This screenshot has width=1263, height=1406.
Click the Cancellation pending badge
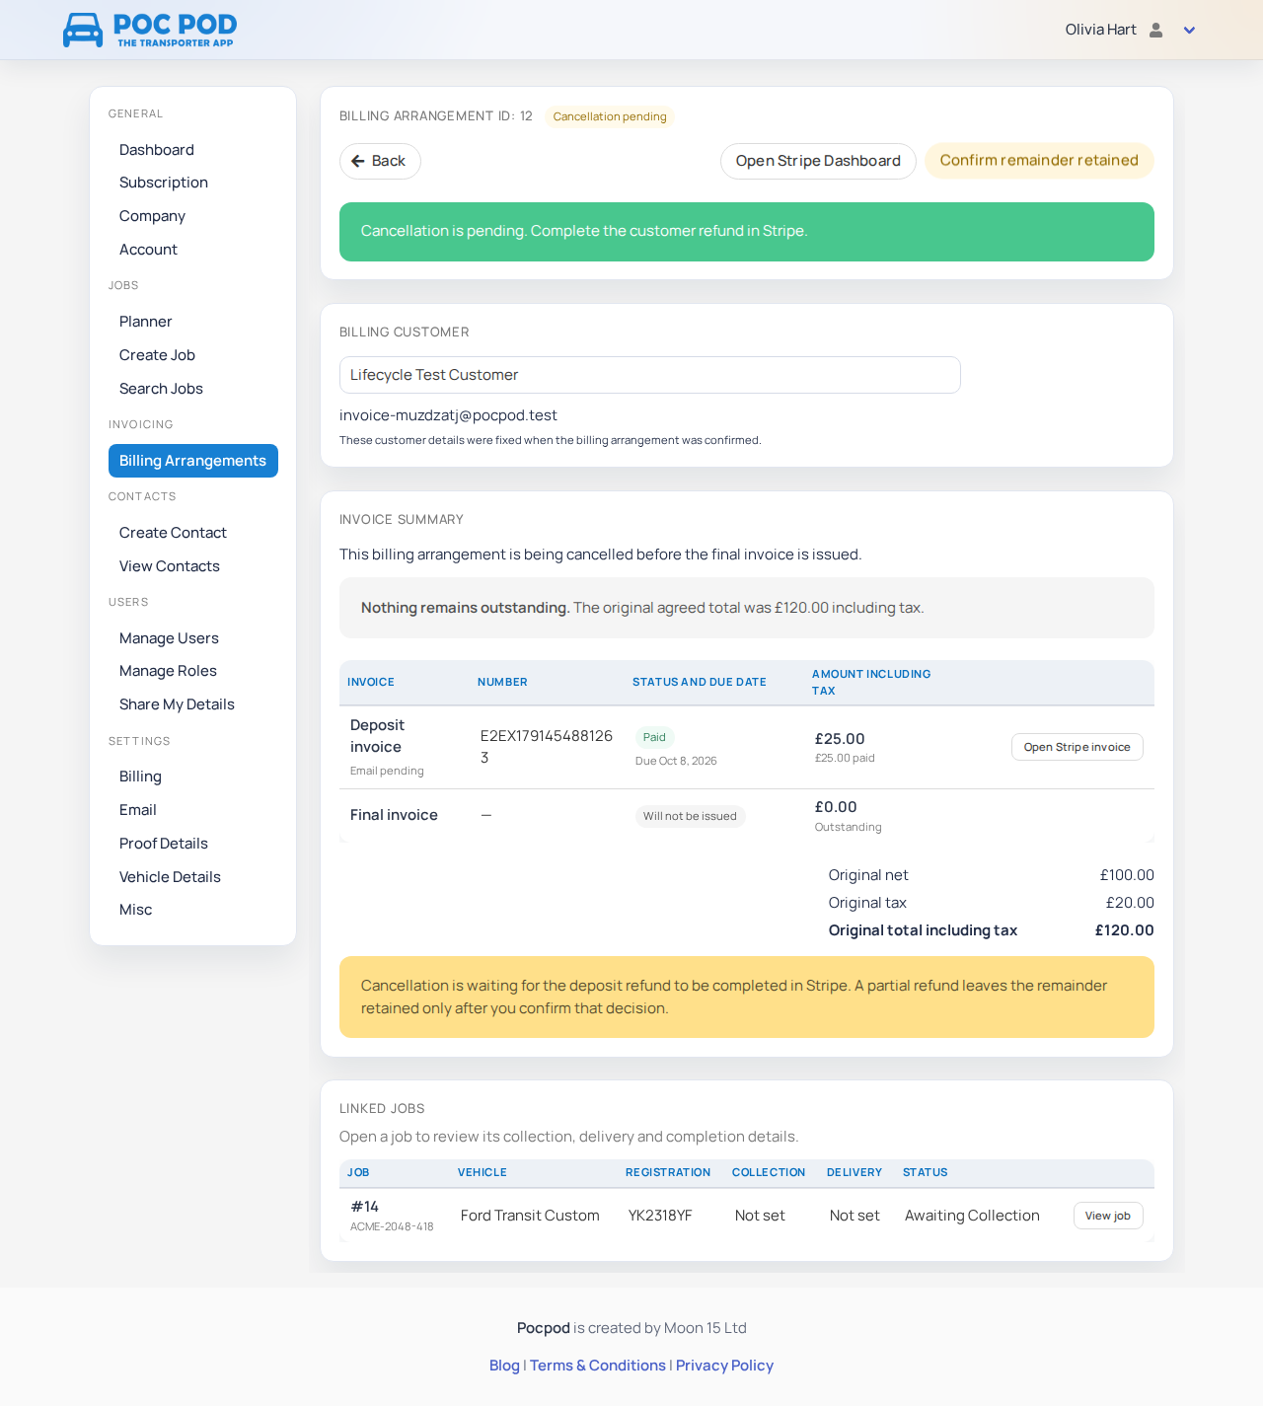[x=610, y=116]
